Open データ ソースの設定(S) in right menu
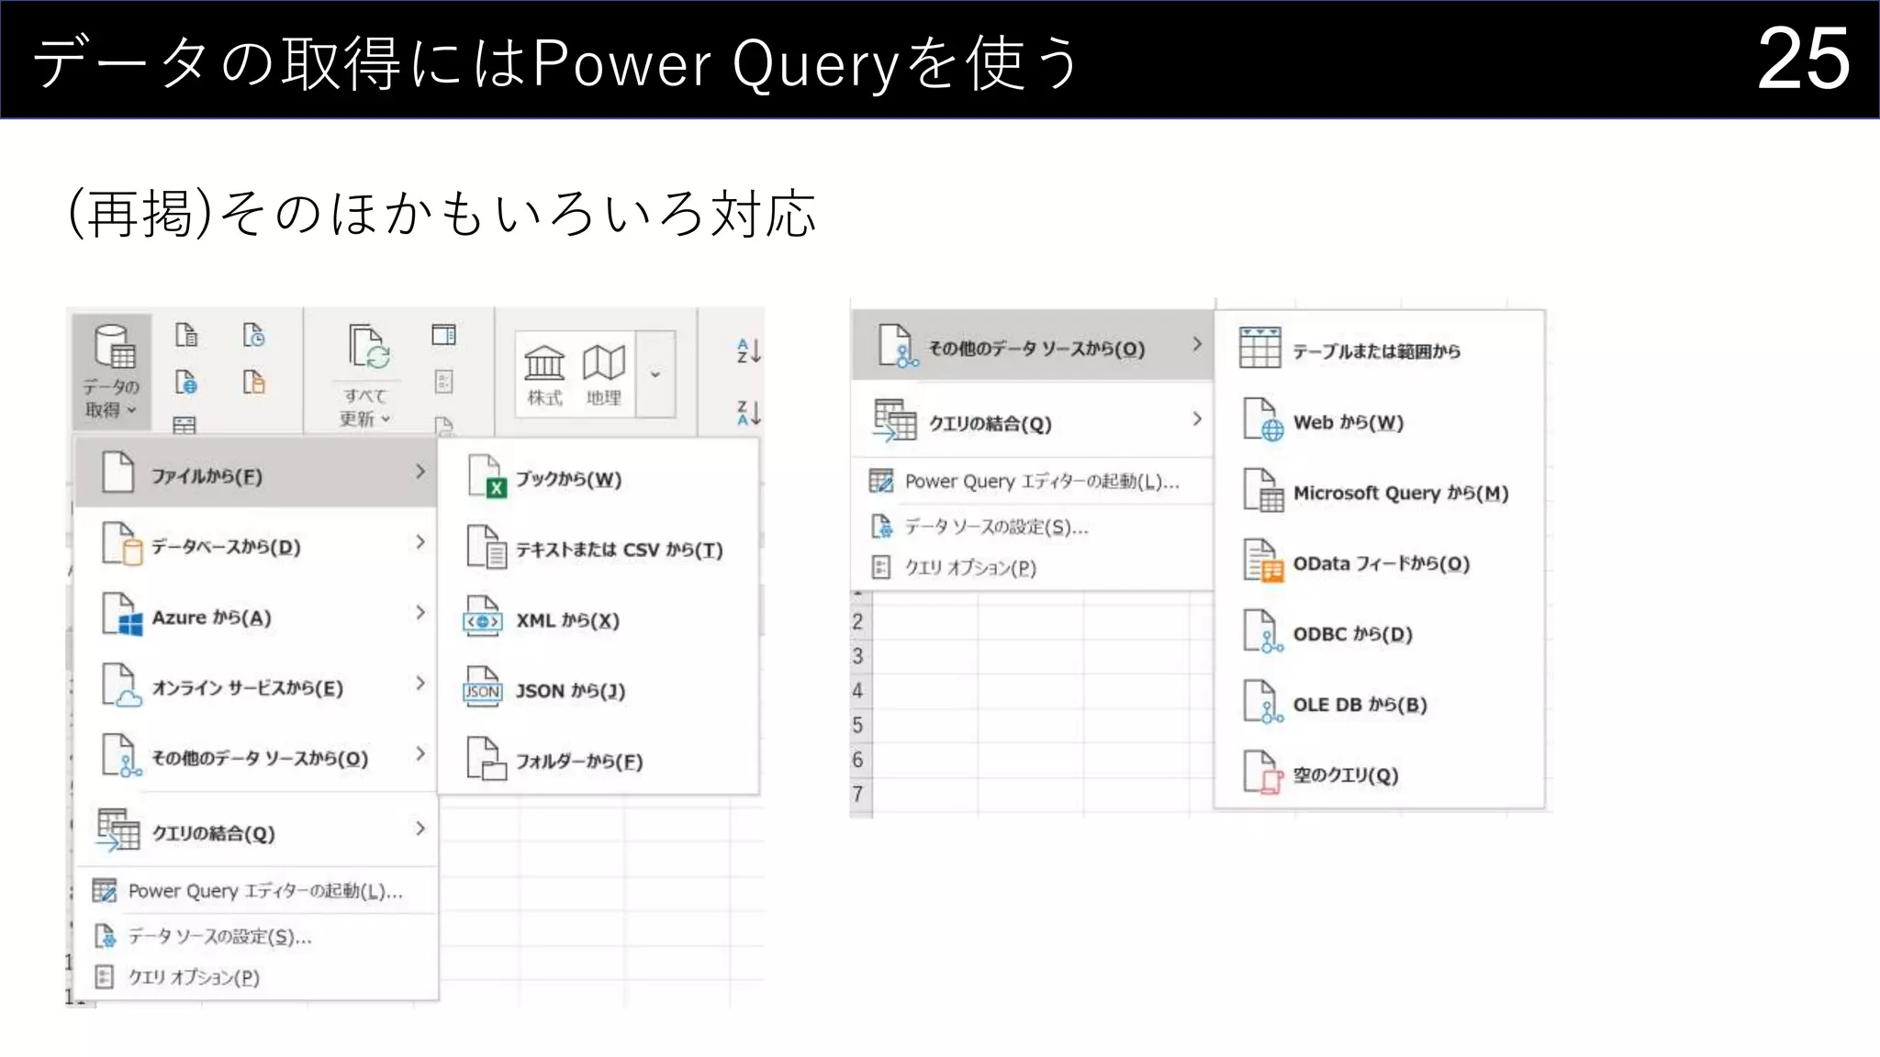Screen dimensions: 1880x1057 (1033, 527)
